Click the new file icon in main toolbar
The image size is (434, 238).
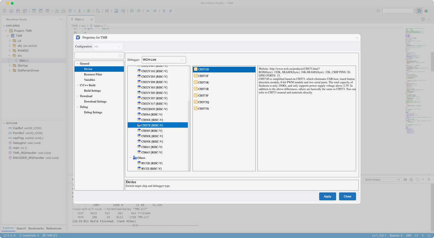[x=5, y=11]
